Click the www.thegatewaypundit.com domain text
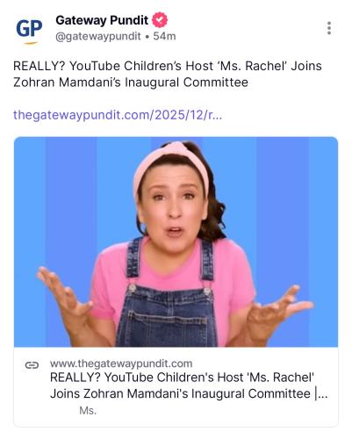 pos(121,363)
